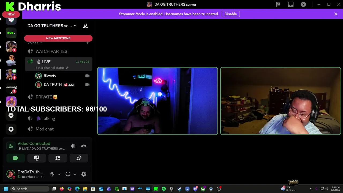
Task: Click the flag checkpoint icon in title bar
Action: tap(278, 4)
